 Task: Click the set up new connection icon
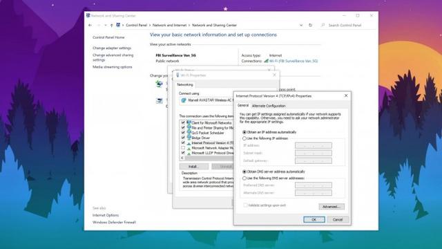160,84
